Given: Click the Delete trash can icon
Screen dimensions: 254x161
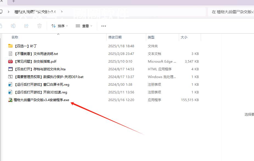Looking at the screenshot, I should click(x=39, y=26).
